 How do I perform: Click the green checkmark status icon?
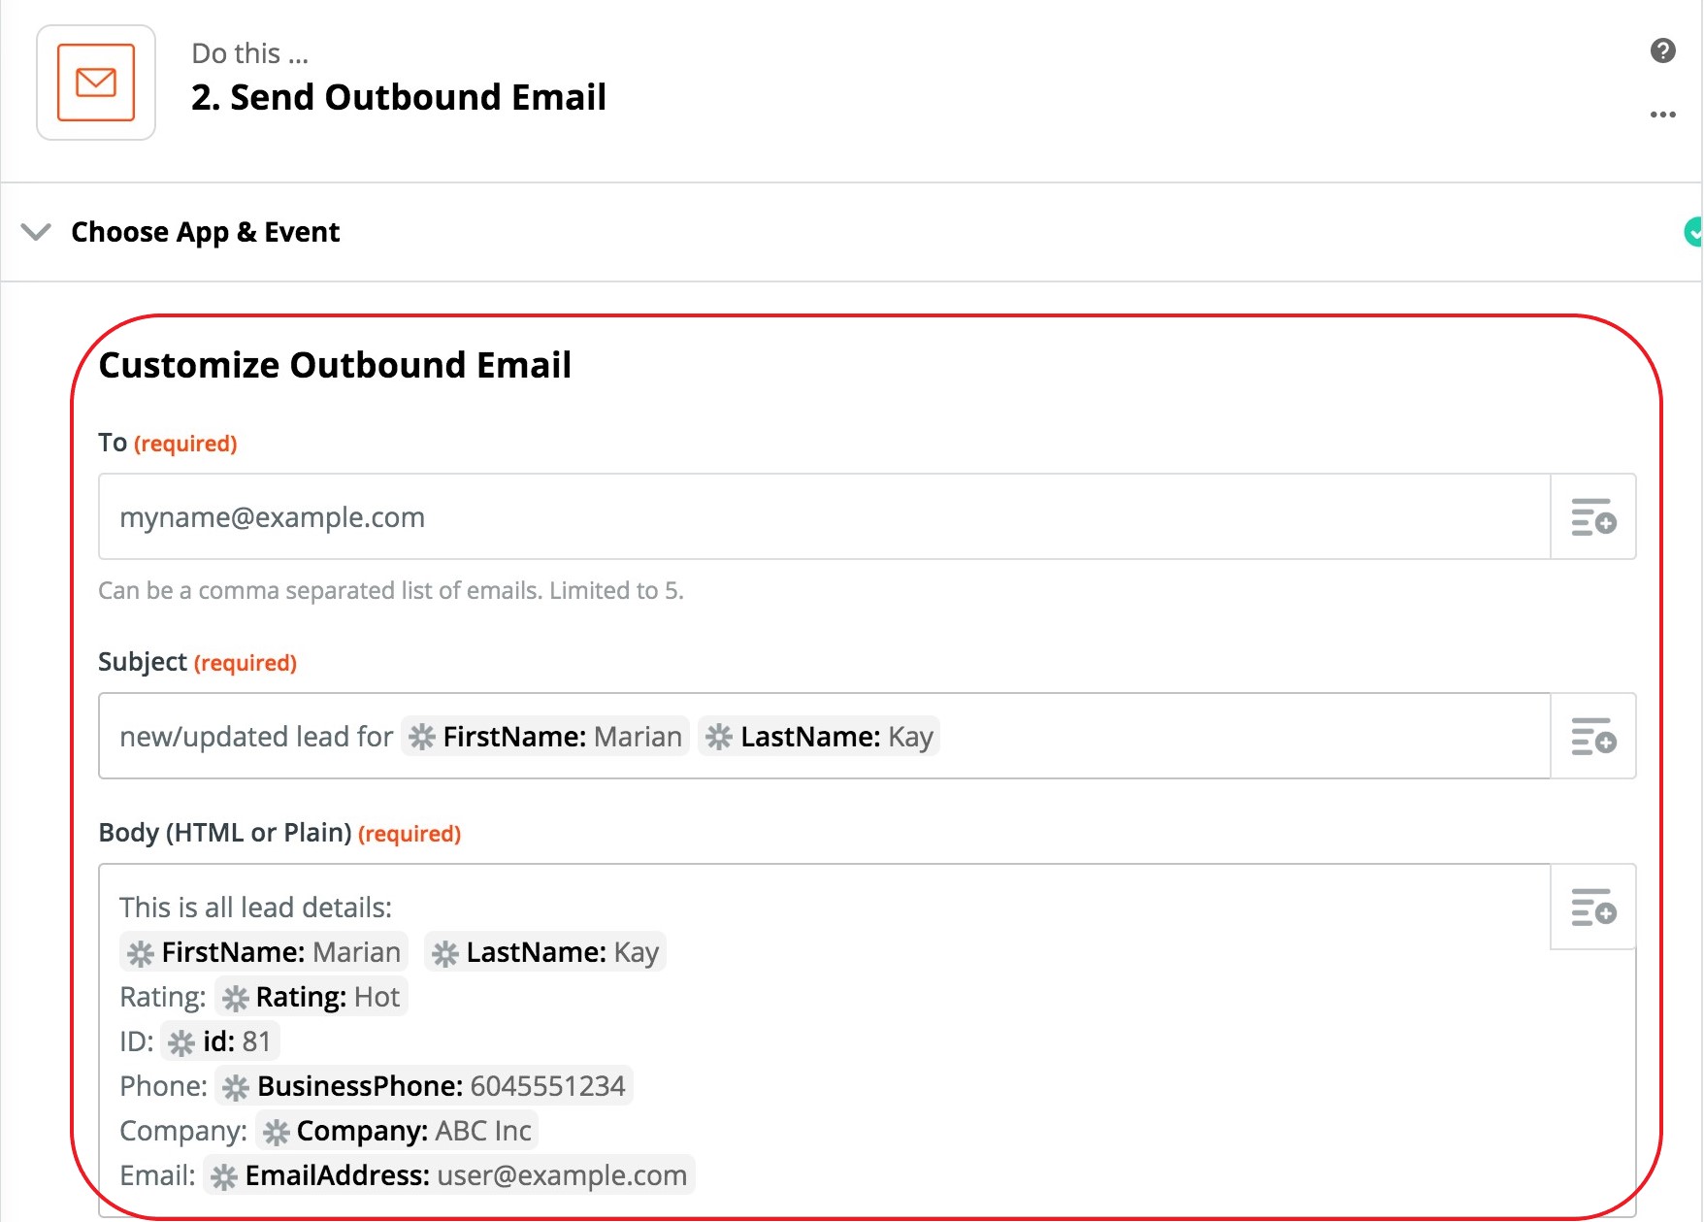(1693, 232)
